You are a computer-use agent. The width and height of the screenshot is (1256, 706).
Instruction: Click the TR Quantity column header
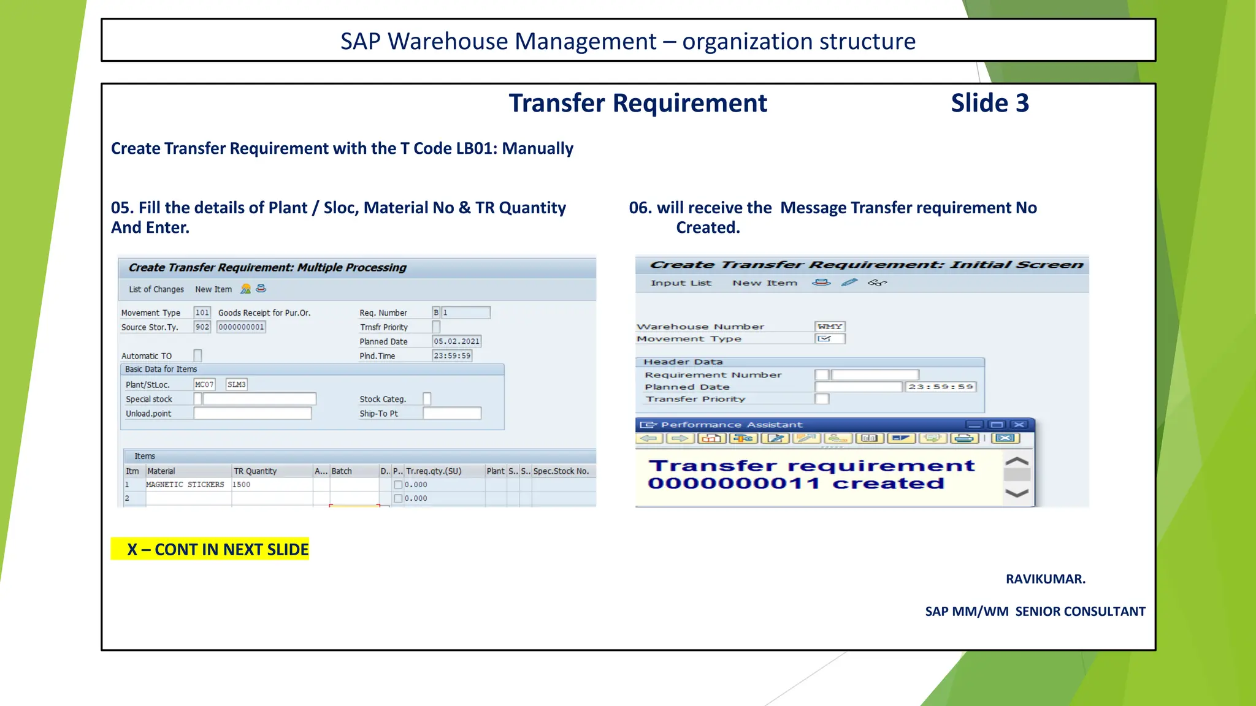coord(272,471)
